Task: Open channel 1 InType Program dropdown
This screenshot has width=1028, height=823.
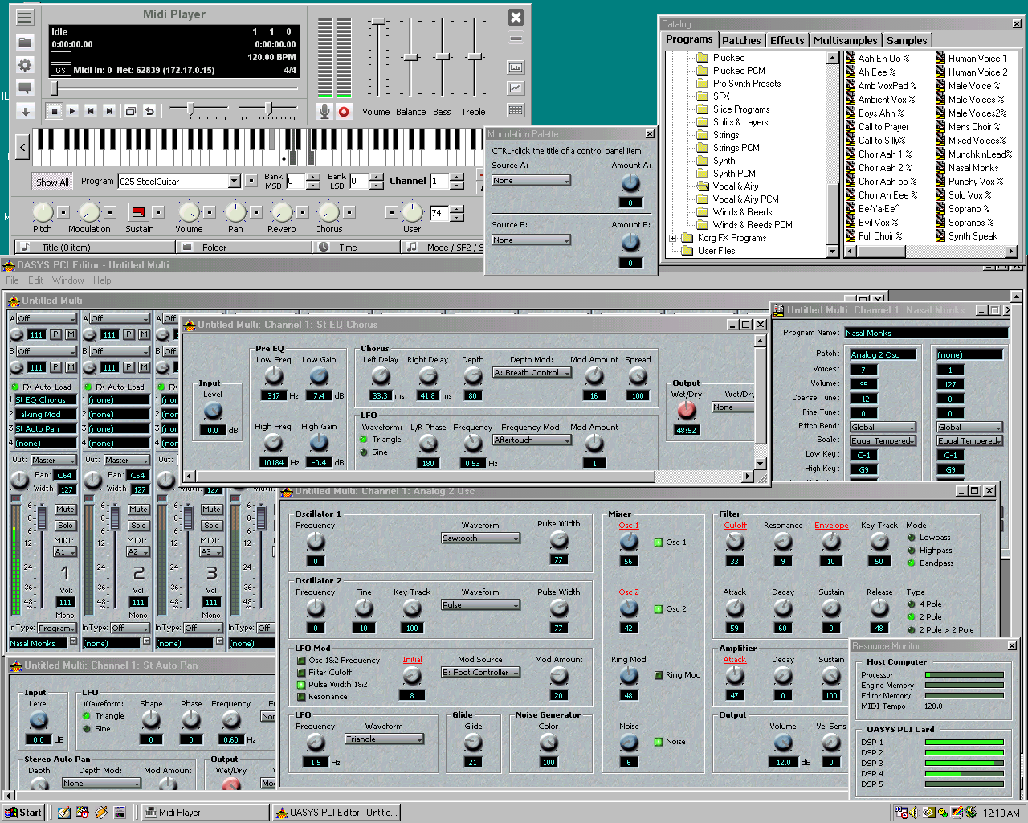Action: click(56, 629)
